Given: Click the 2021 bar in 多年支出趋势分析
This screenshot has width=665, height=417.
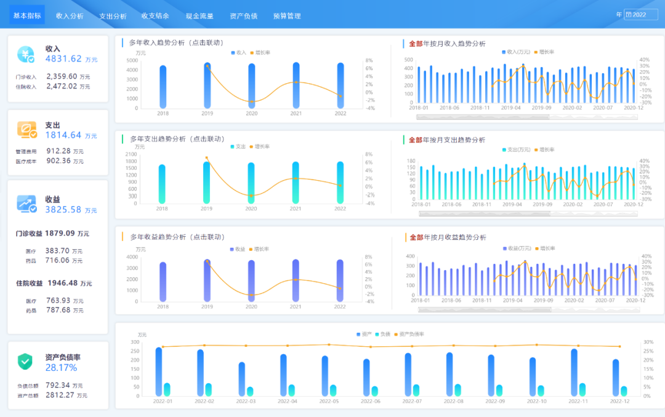Looking at the screenshot, I should point(296,183).
